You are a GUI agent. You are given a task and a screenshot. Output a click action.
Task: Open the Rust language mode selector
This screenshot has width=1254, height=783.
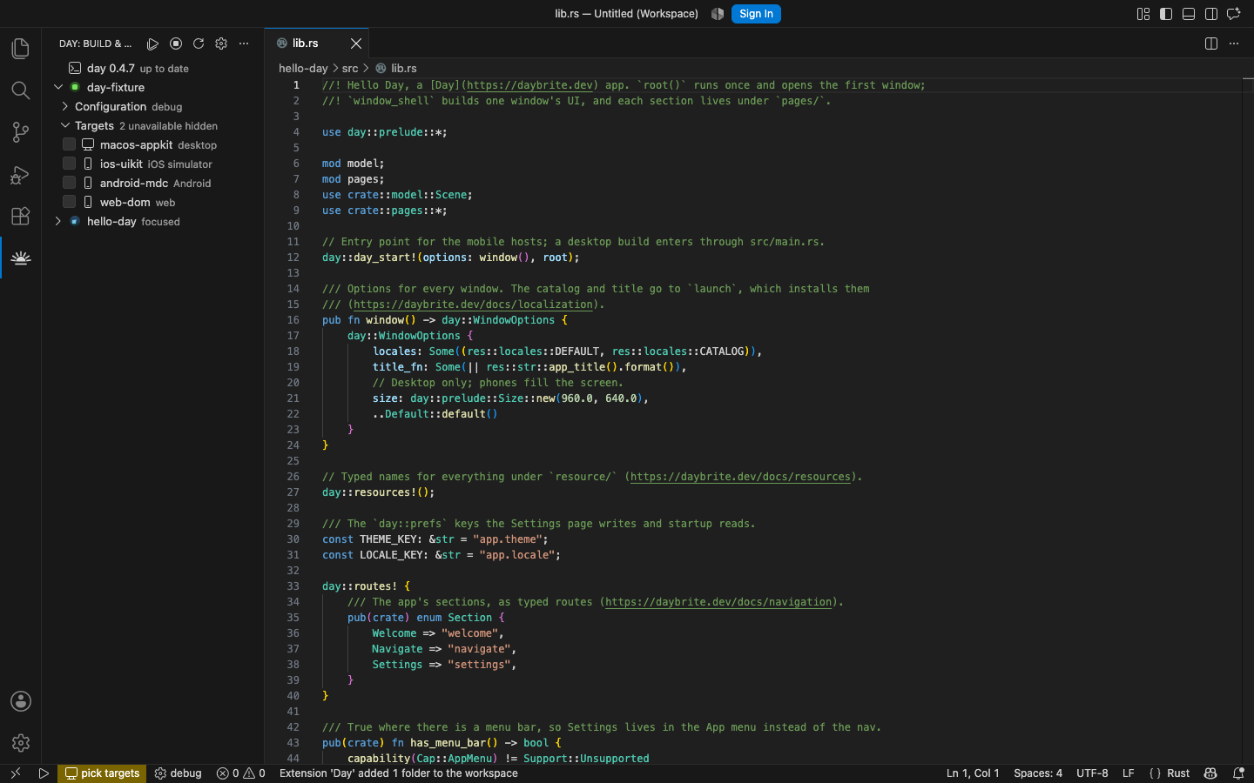click(1178, 773)
